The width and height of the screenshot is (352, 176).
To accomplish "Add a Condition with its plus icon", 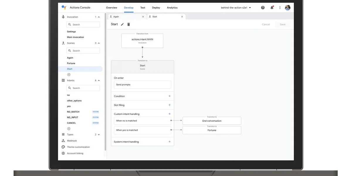I will pos(170,96).
